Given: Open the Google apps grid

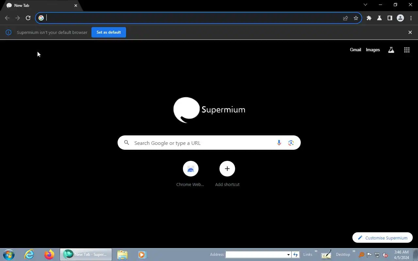Looking at the screenshot, I should pos(407,50).
